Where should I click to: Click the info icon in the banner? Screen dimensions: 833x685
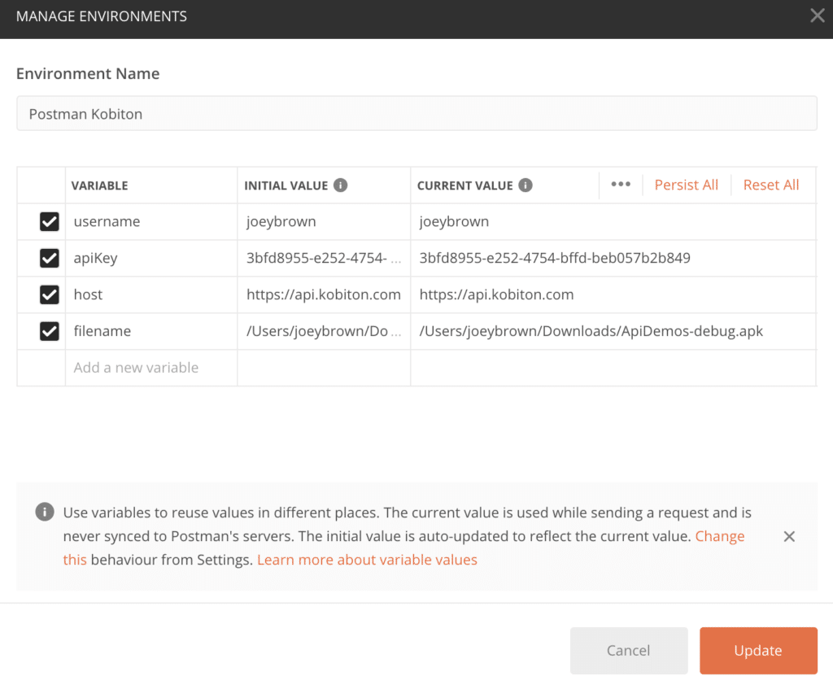point(45,512)
